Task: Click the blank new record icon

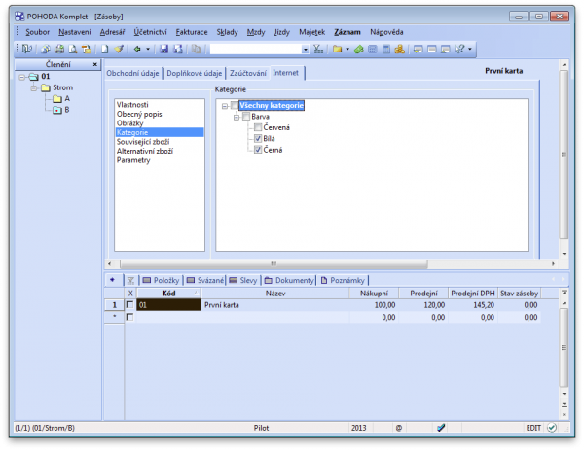Action: tap(105, 49)
